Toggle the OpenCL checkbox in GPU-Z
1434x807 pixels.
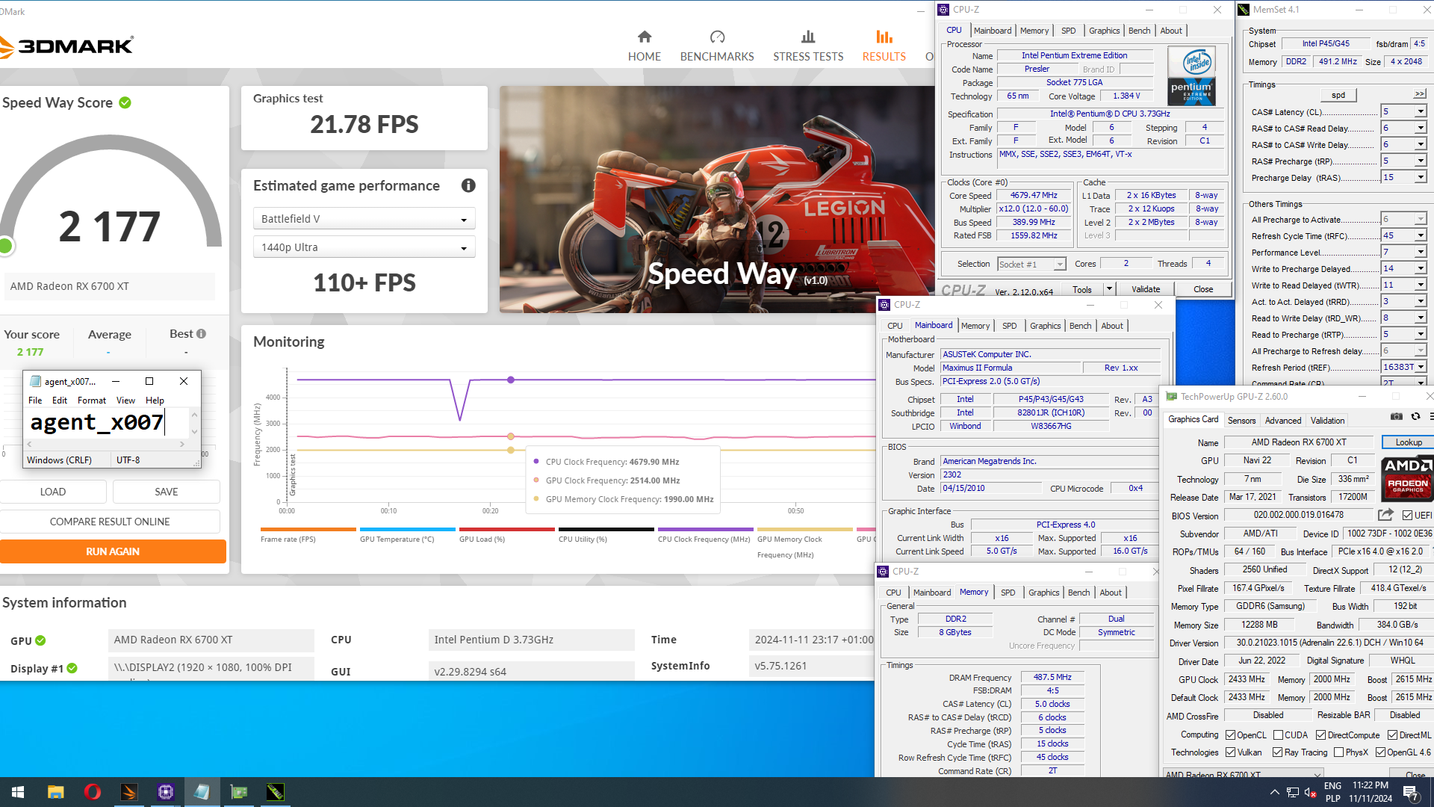1231,735
